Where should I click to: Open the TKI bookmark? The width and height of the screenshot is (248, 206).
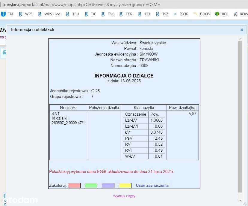(7, 14)
